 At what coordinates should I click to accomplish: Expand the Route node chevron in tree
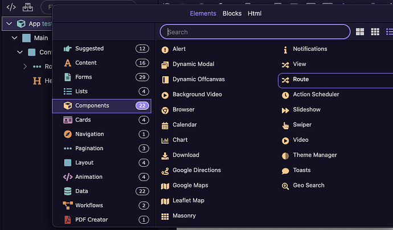tap(25, 67)
